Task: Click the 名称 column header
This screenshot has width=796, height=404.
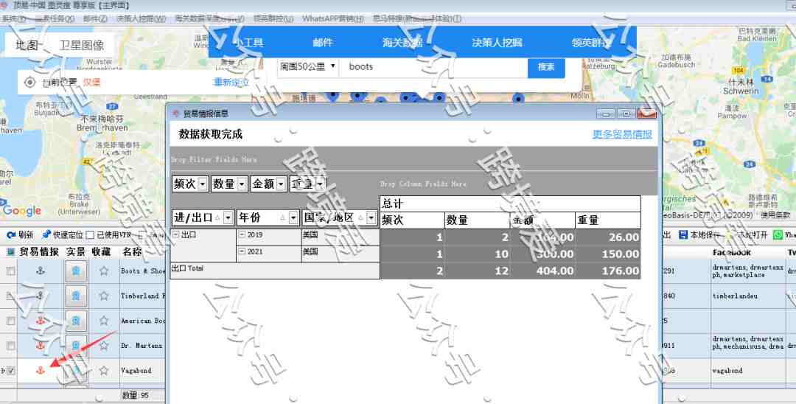Action: coord(132,251)
